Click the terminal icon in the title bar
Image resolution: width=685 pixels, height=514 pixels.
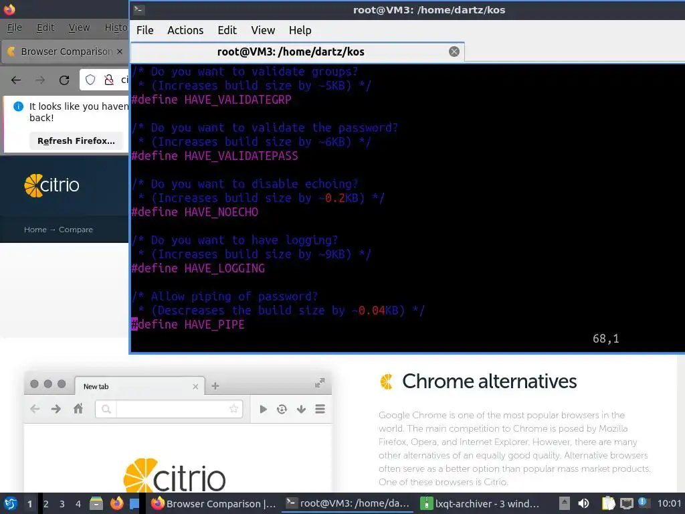pos(138,9)
